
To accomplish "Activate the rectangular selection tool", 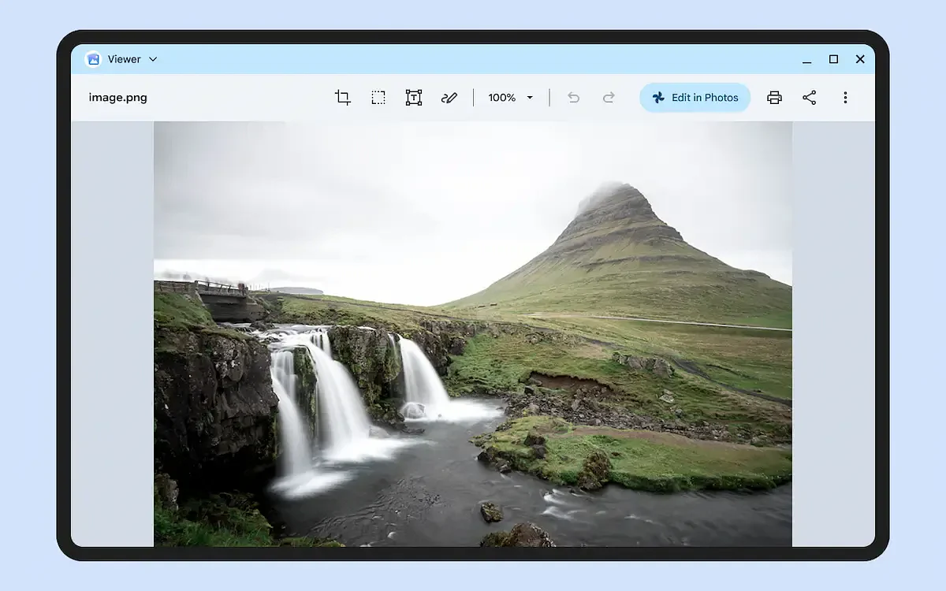I will 378,98.
